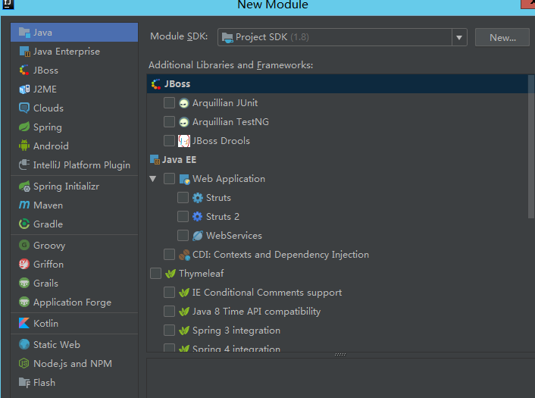Screen dimensions: 535x398
Task: Click the Web Application icon
Action: tap(185, 179)
